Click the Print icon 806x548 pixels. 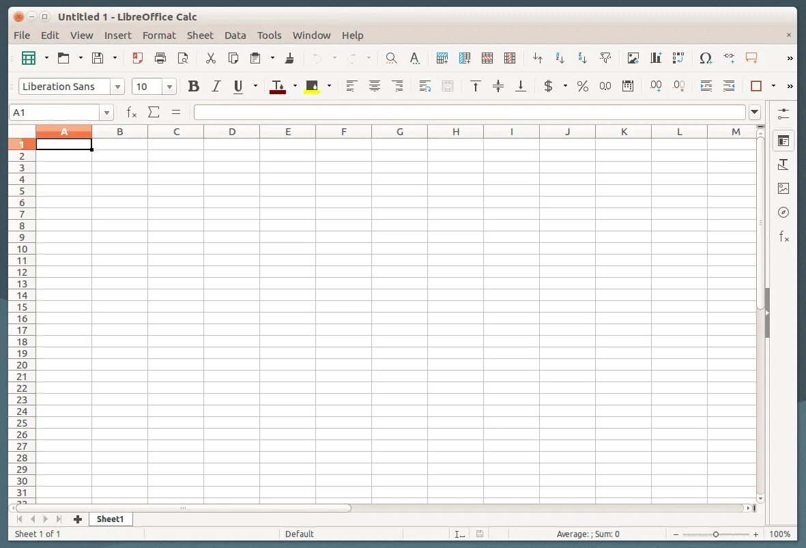[x=160, y=58]
